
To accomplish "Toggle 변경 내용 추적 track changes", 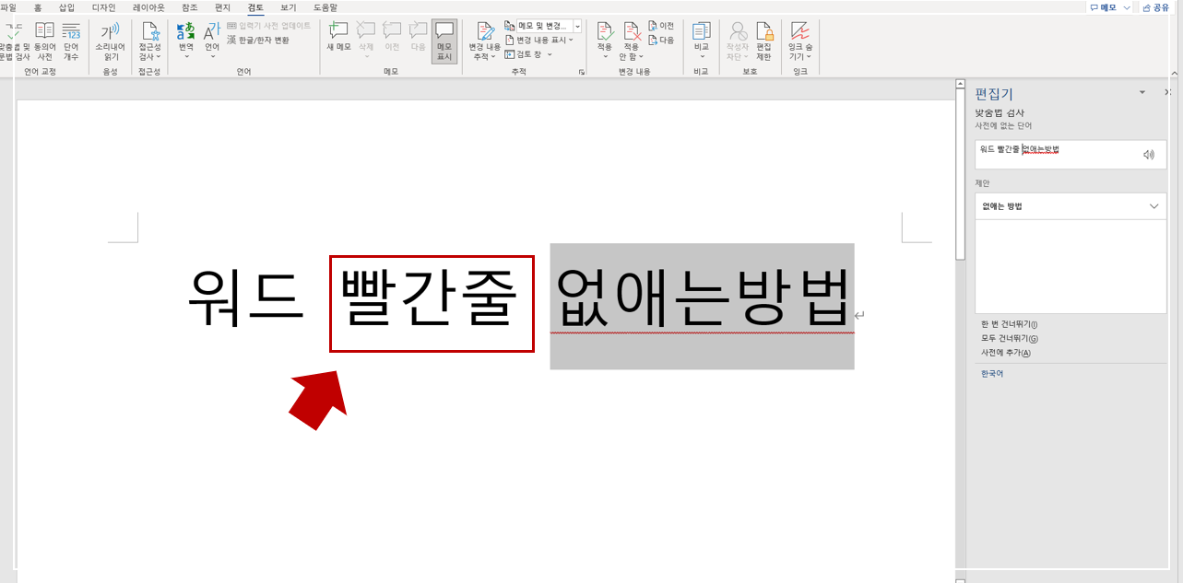I will (x=484, y=41).
